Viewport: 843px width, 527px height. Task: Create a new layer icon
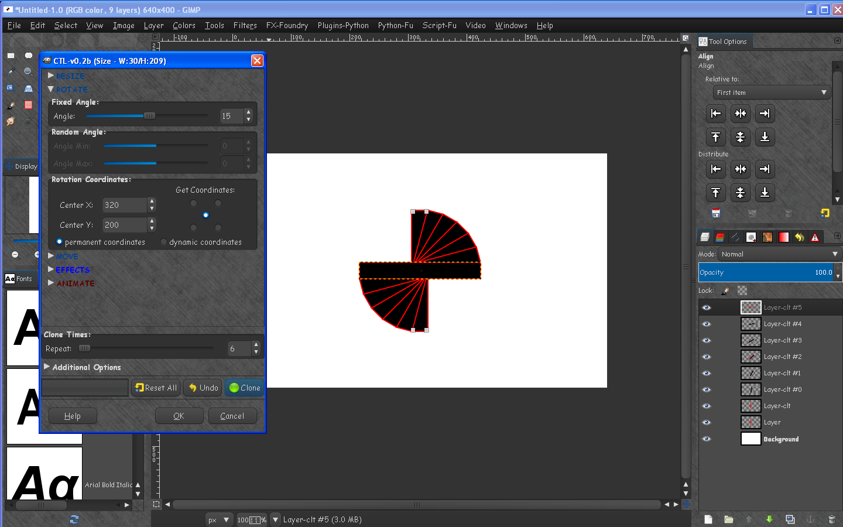(708, 519)
